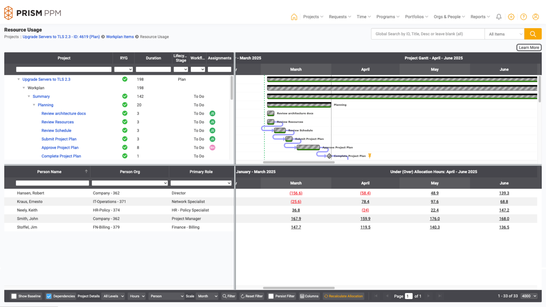Collapse the Upgrade Servers to TLS 2.3 row
The height and width of the screenshot is (307, 546).
(19, 79)
